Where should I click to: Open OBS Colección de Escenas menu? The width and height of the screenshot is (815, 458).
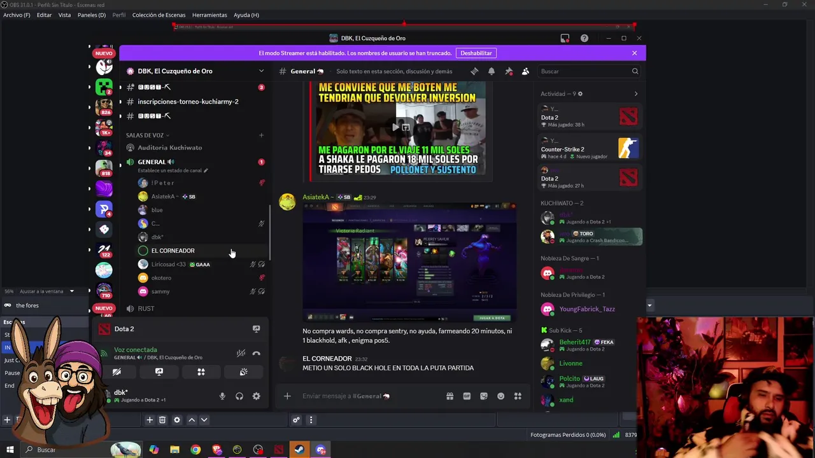(159, 15)
